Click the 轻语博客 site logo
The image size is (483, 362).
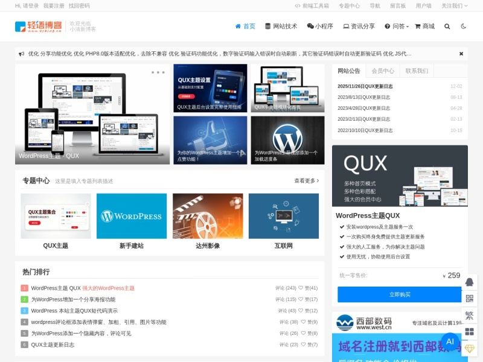[x=39, y=27]
